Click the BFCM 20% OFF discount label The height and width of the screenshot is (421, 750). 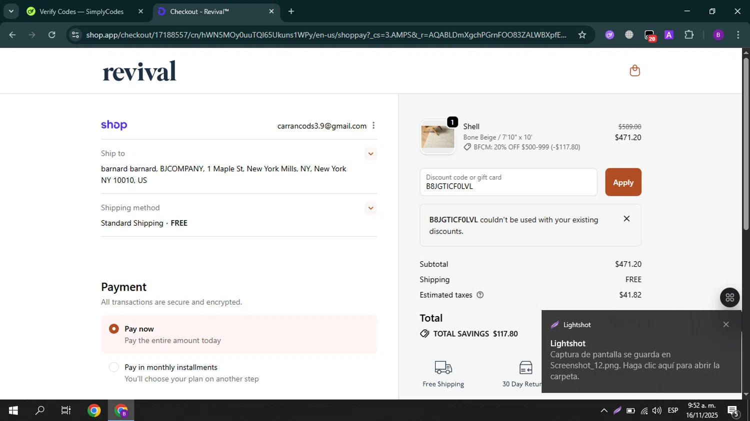click(522, 147)
